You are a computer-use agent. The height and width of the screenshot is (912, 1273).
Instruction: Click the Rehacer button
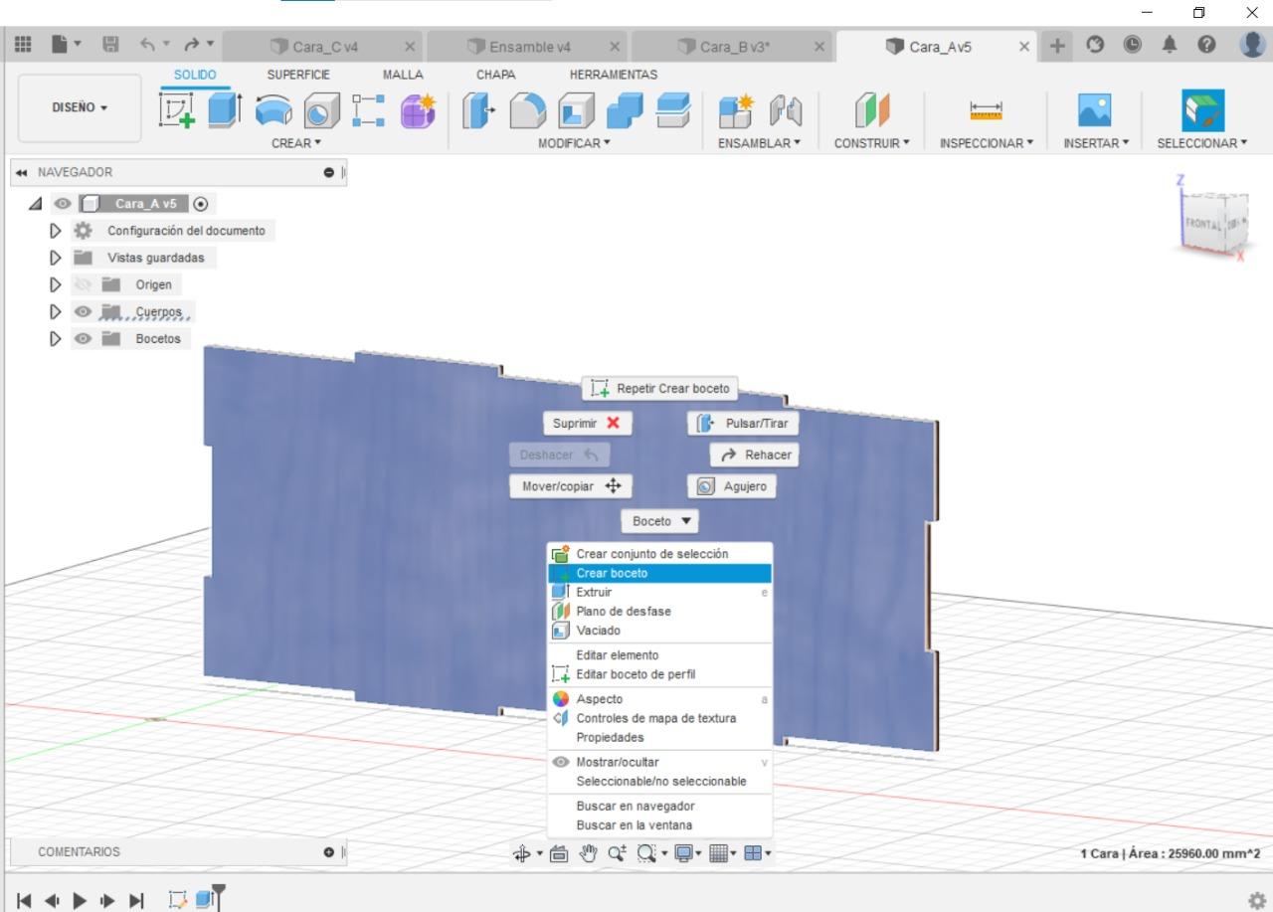[x=755, y=455]
